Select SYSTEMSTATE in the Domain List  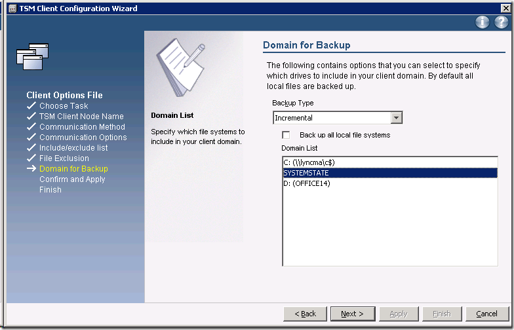(x=306, y=173)
